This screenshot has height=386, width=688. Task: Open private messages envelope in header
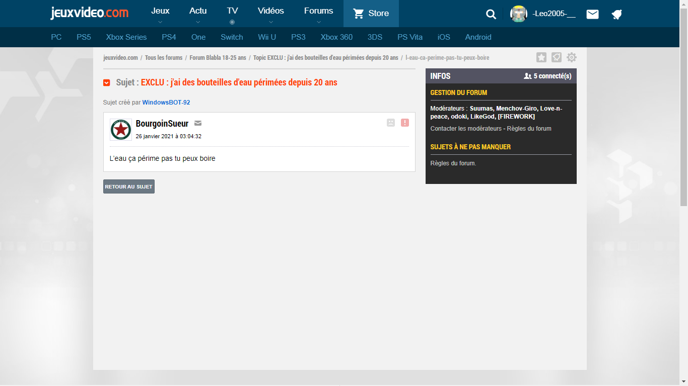(x=592, y=14)
